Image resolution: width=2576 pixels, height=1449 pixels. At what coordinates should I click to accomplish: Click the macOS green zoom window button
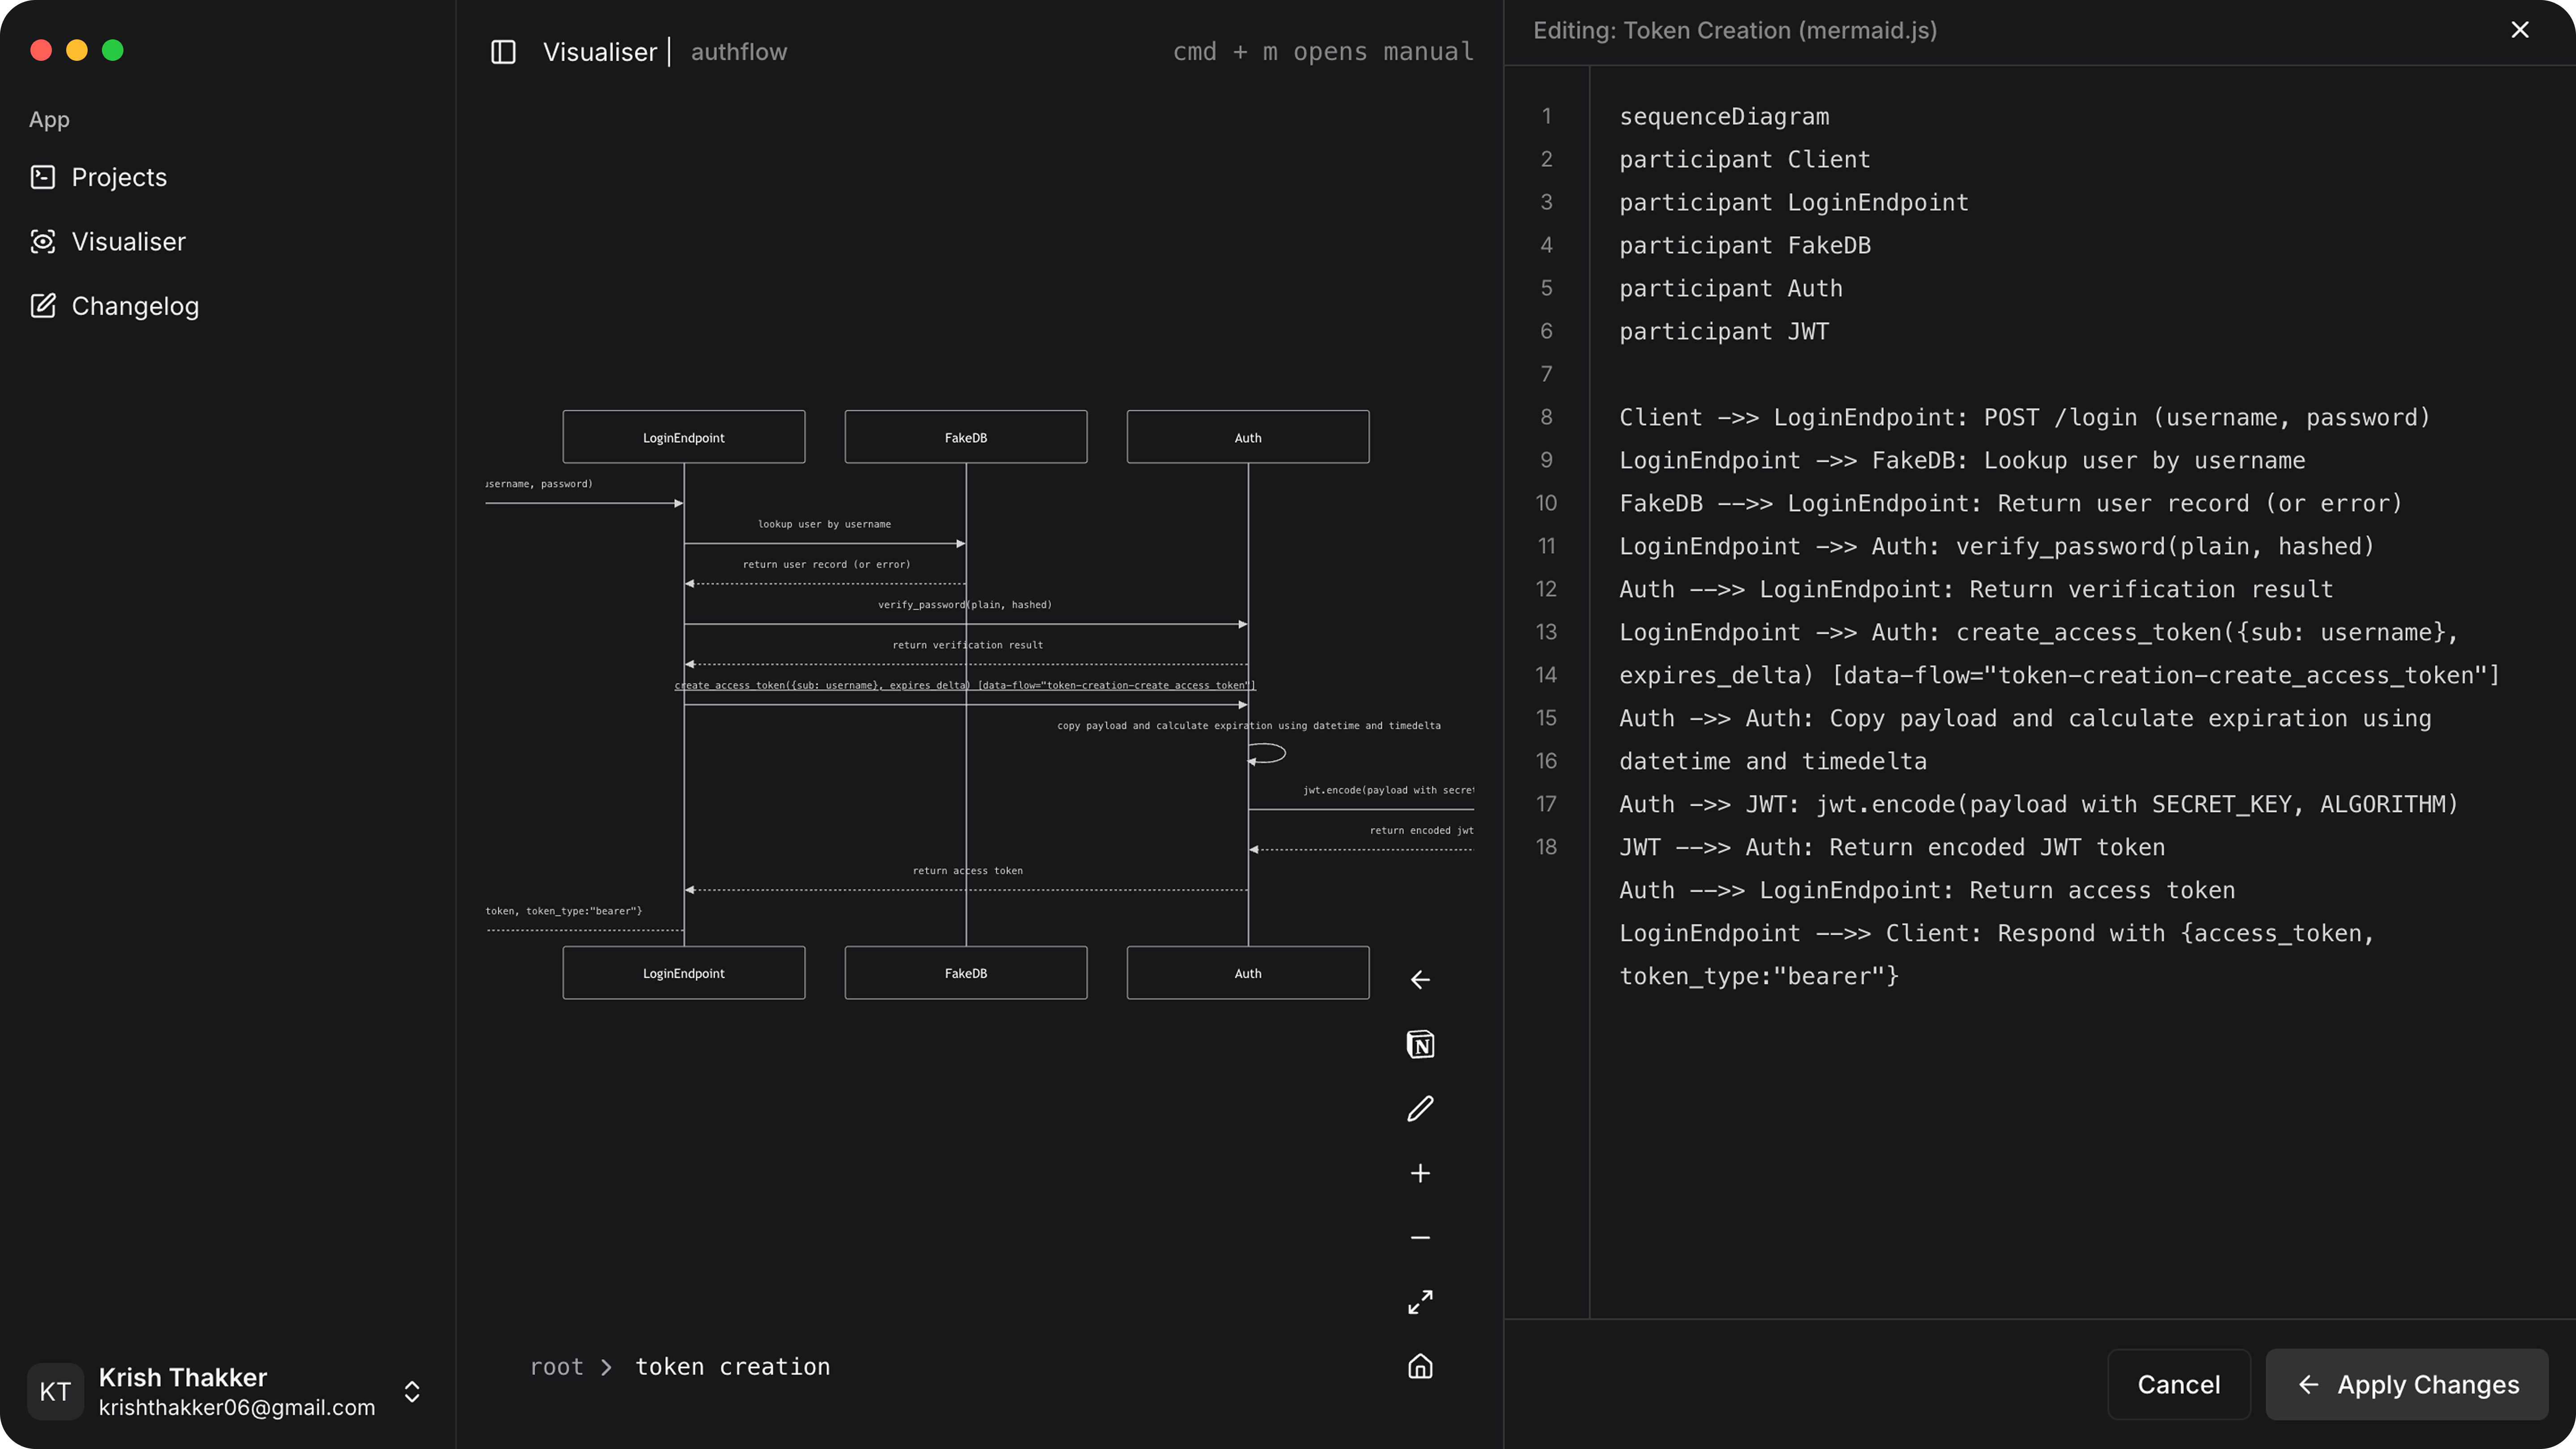(x=113, y=50)
